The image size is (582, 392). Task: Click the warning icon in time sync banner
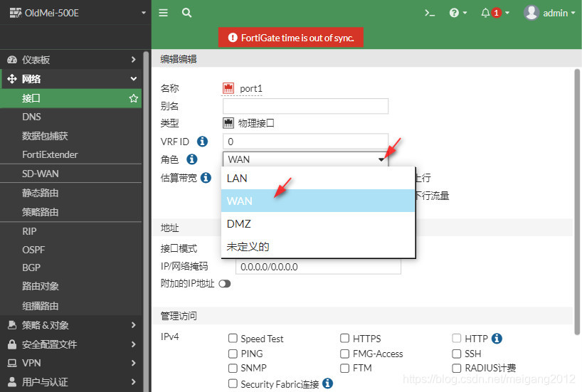pos(233,38)
